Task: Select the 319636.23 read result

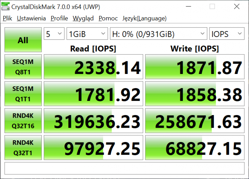Action: (x=93, y=121)
